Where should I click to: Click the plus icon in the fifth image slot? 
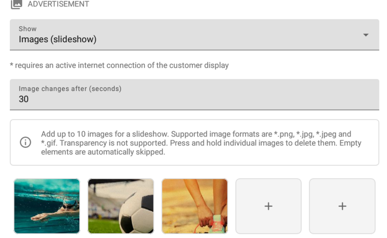tap(342, 206)
